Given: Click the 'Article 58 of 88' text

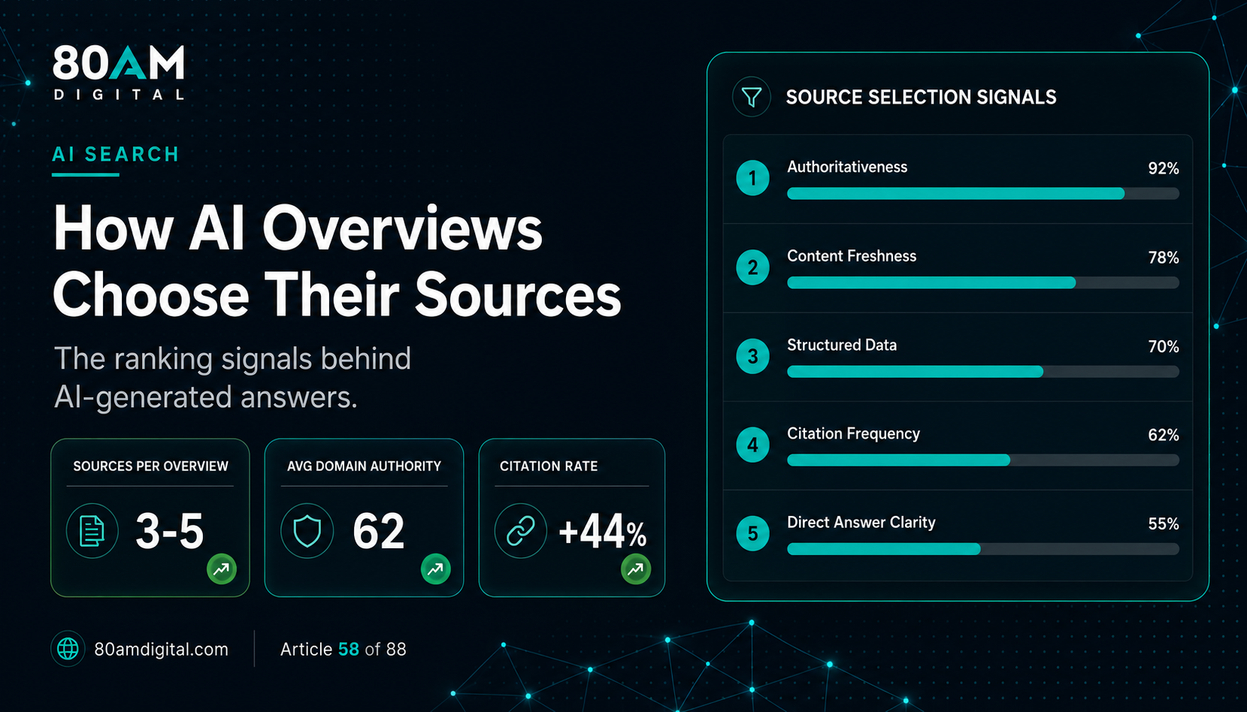Looking at the screenshot, I should tap(343, 650).
